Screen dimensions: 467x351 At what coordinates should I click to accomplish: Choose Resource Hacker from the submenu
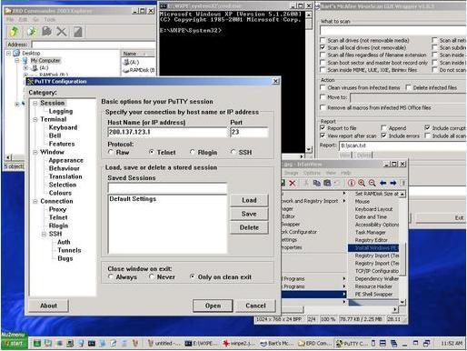[x=373, y=286]
